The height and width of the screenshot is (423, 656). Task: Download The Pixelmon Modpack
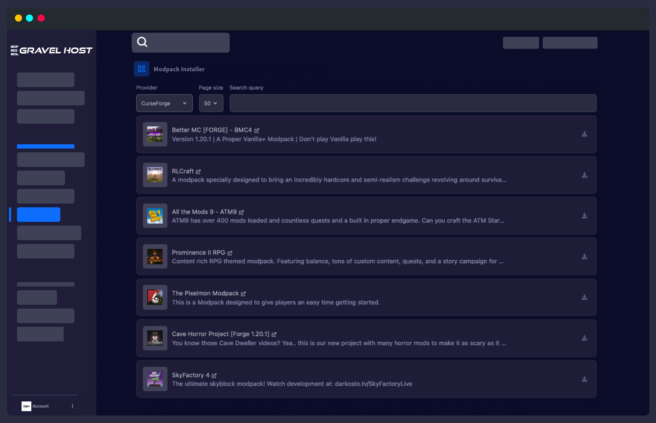[x=584, y=297]
